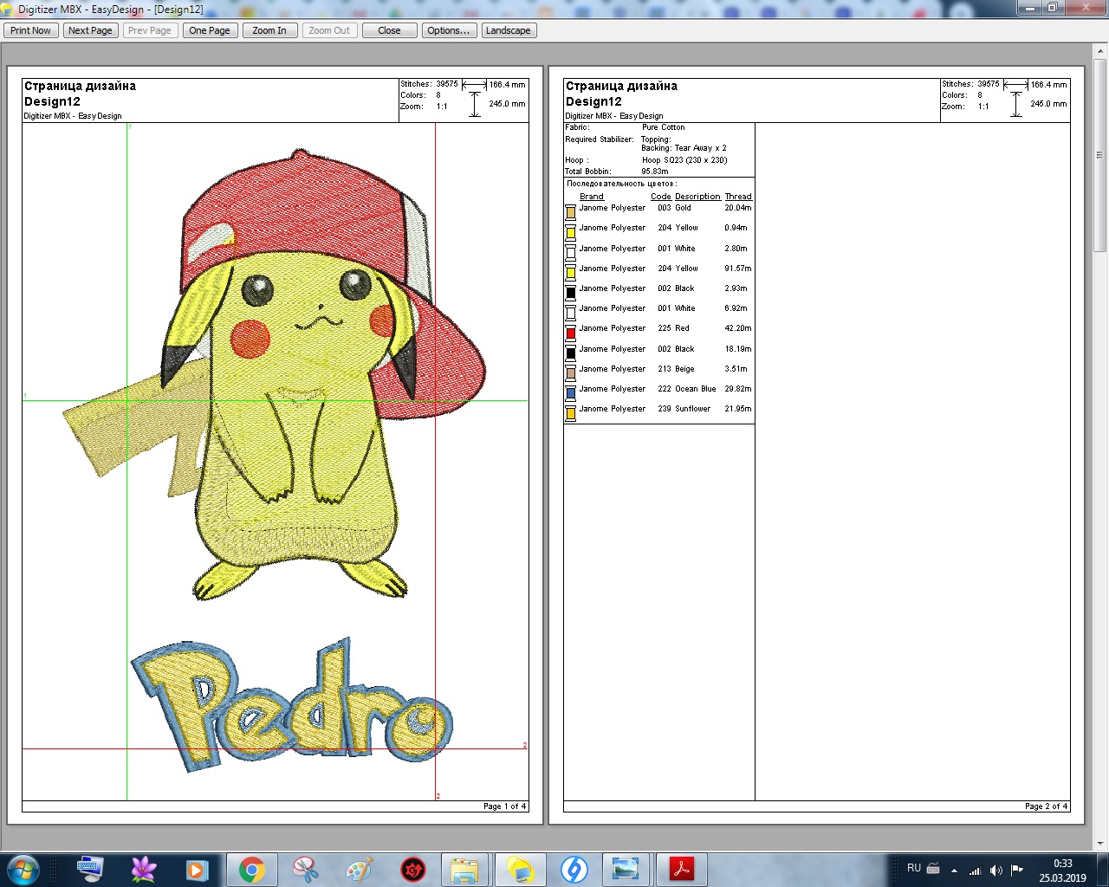This screenshot has height=887, width=1109.
Task: Go to Next Page in preview
Action: (90, 30)
